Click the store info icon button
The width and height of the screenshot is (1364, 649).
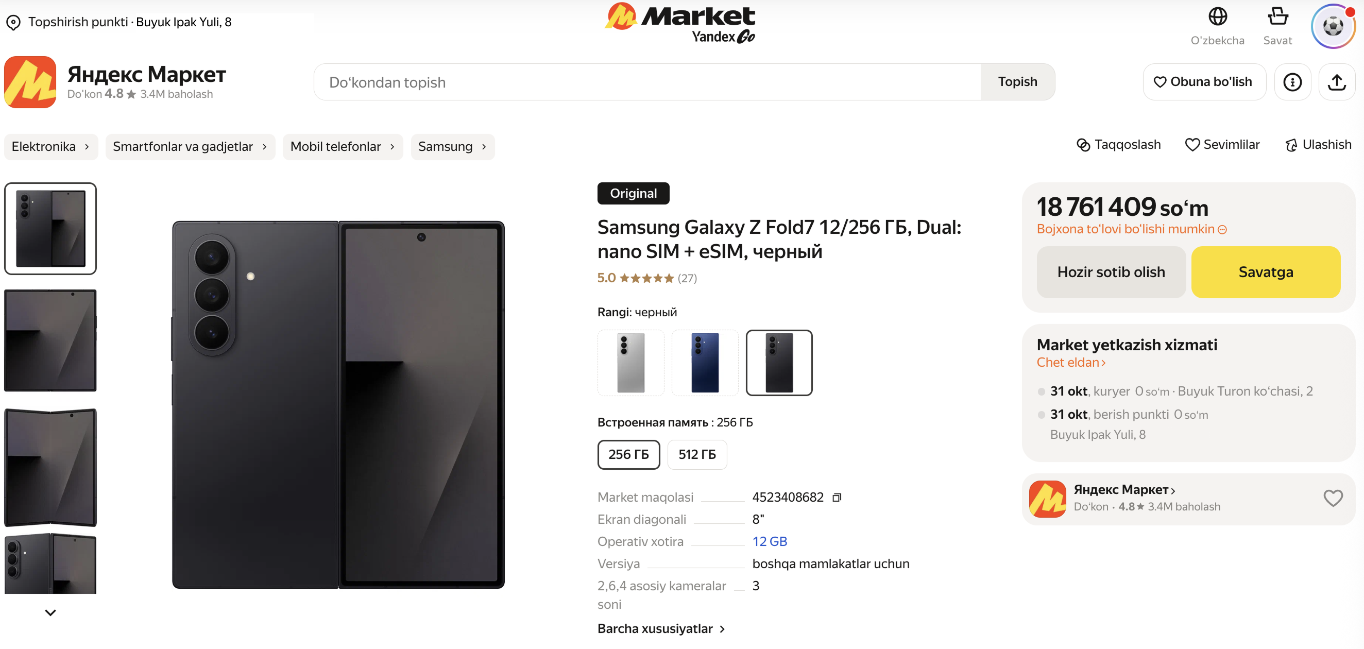[1292, 82]
